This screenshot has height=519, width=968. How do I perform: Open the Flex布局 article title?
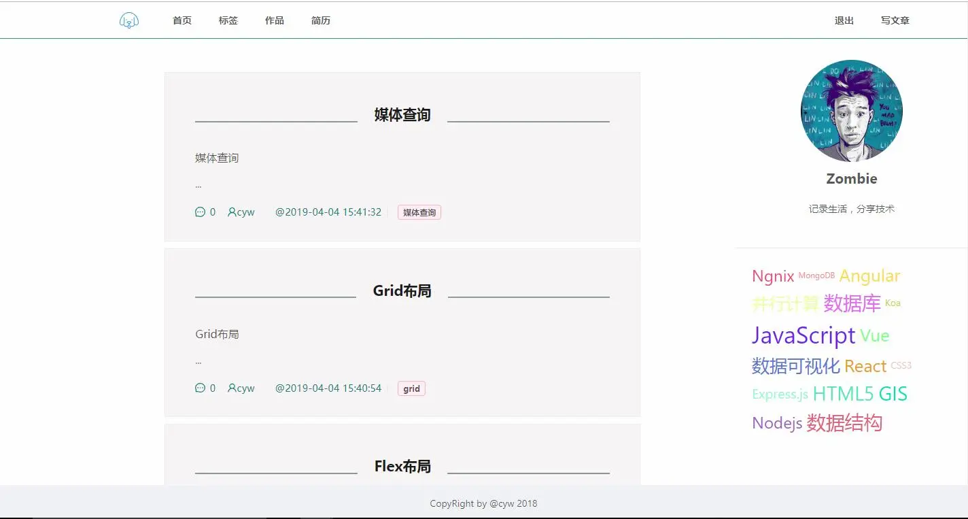[x=402, y=467]
